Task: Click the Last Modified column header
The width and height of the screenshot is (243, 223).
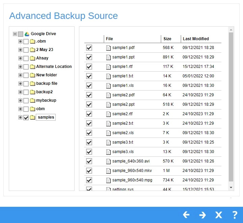Action: (x=201, y=39)
